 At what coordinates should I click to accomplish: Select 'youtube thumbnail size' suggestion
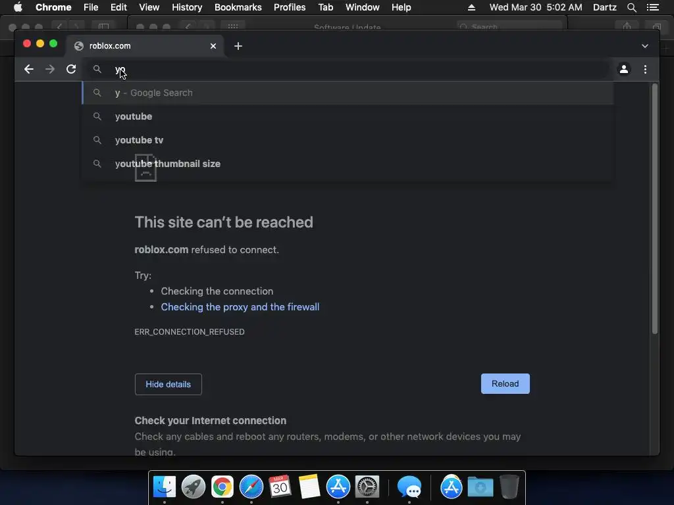pyautogui.click(x=348, y=164)
